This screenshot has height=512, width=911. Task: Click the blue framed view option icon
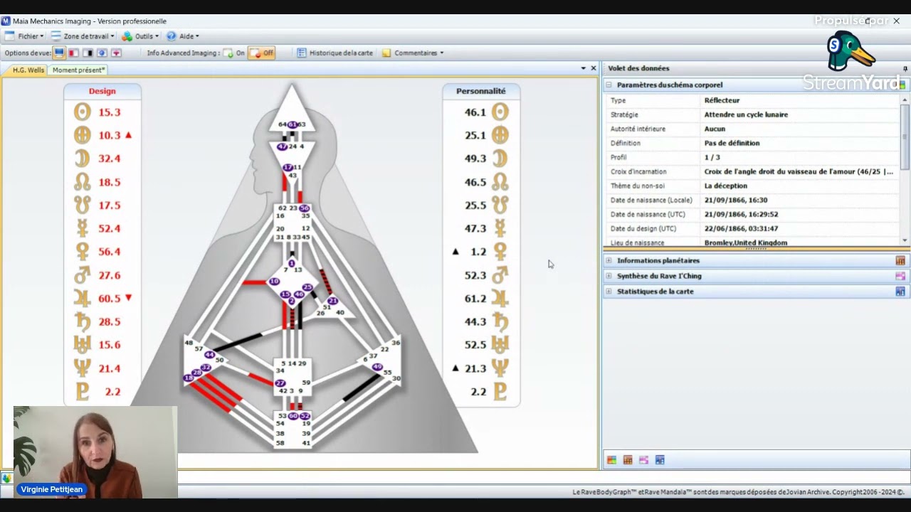[102, 53]
